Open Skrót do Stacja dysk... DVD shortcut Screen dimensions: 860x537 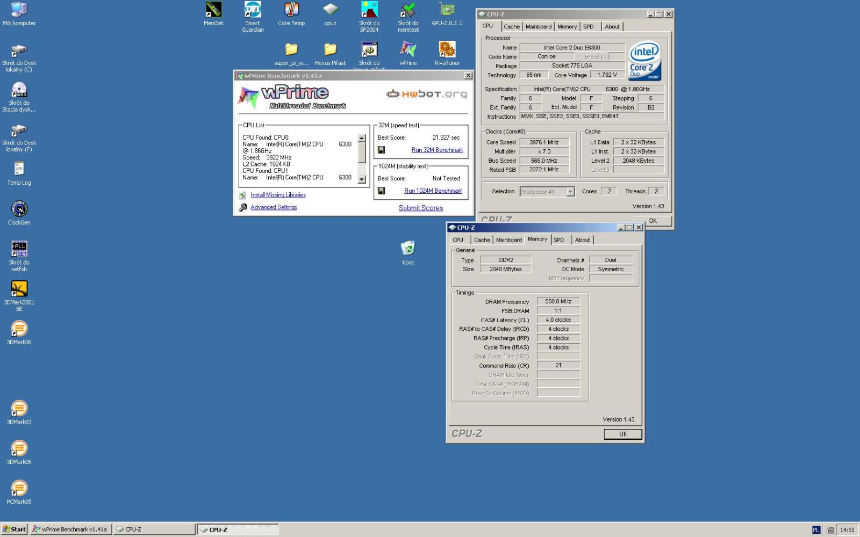coord(19,97)
